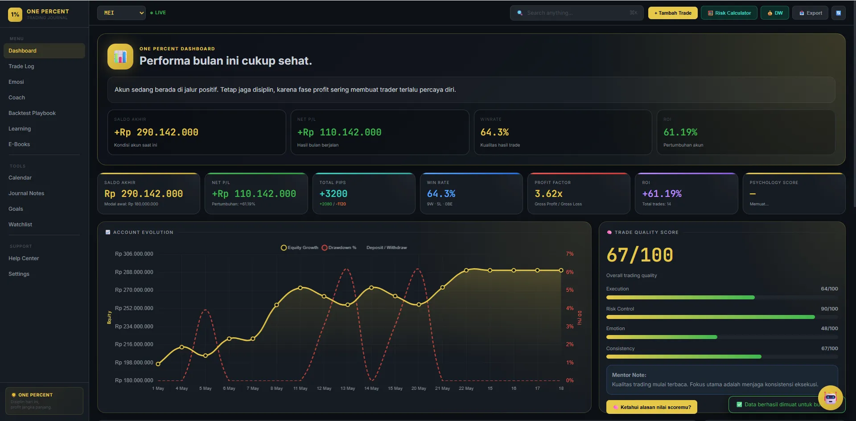Click the refresh icon button in top bar
This screenshot has width=856, height=421.
coord(838,13)
